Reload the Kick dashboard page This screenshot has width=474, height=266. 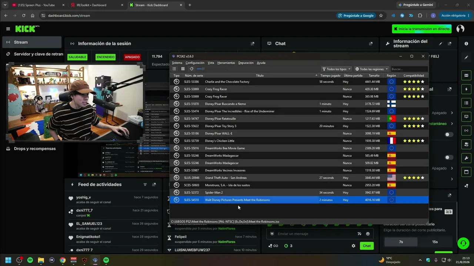coord(24,16)
